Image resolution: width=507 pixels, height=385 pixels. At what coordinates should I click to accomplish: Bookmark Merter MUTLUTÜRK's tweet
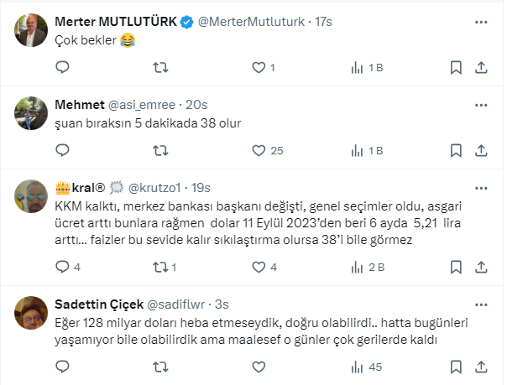click(455, 67)
